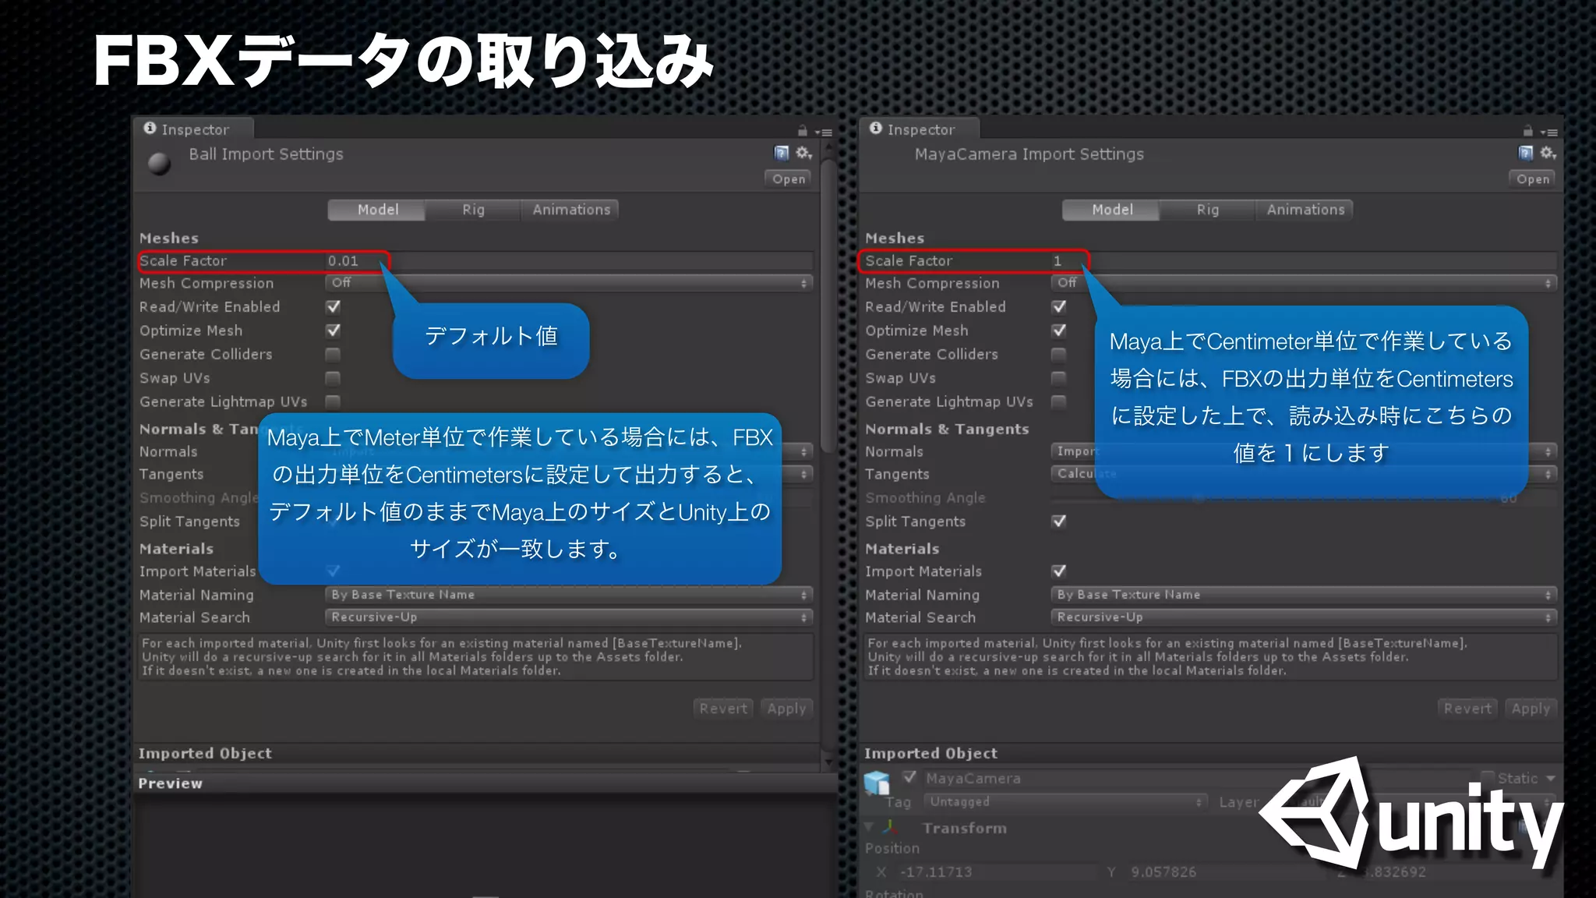Open Mesh Compression dropdown in MayaCamera settings
1596x898 pixels.
click(x=1304, y=283)
